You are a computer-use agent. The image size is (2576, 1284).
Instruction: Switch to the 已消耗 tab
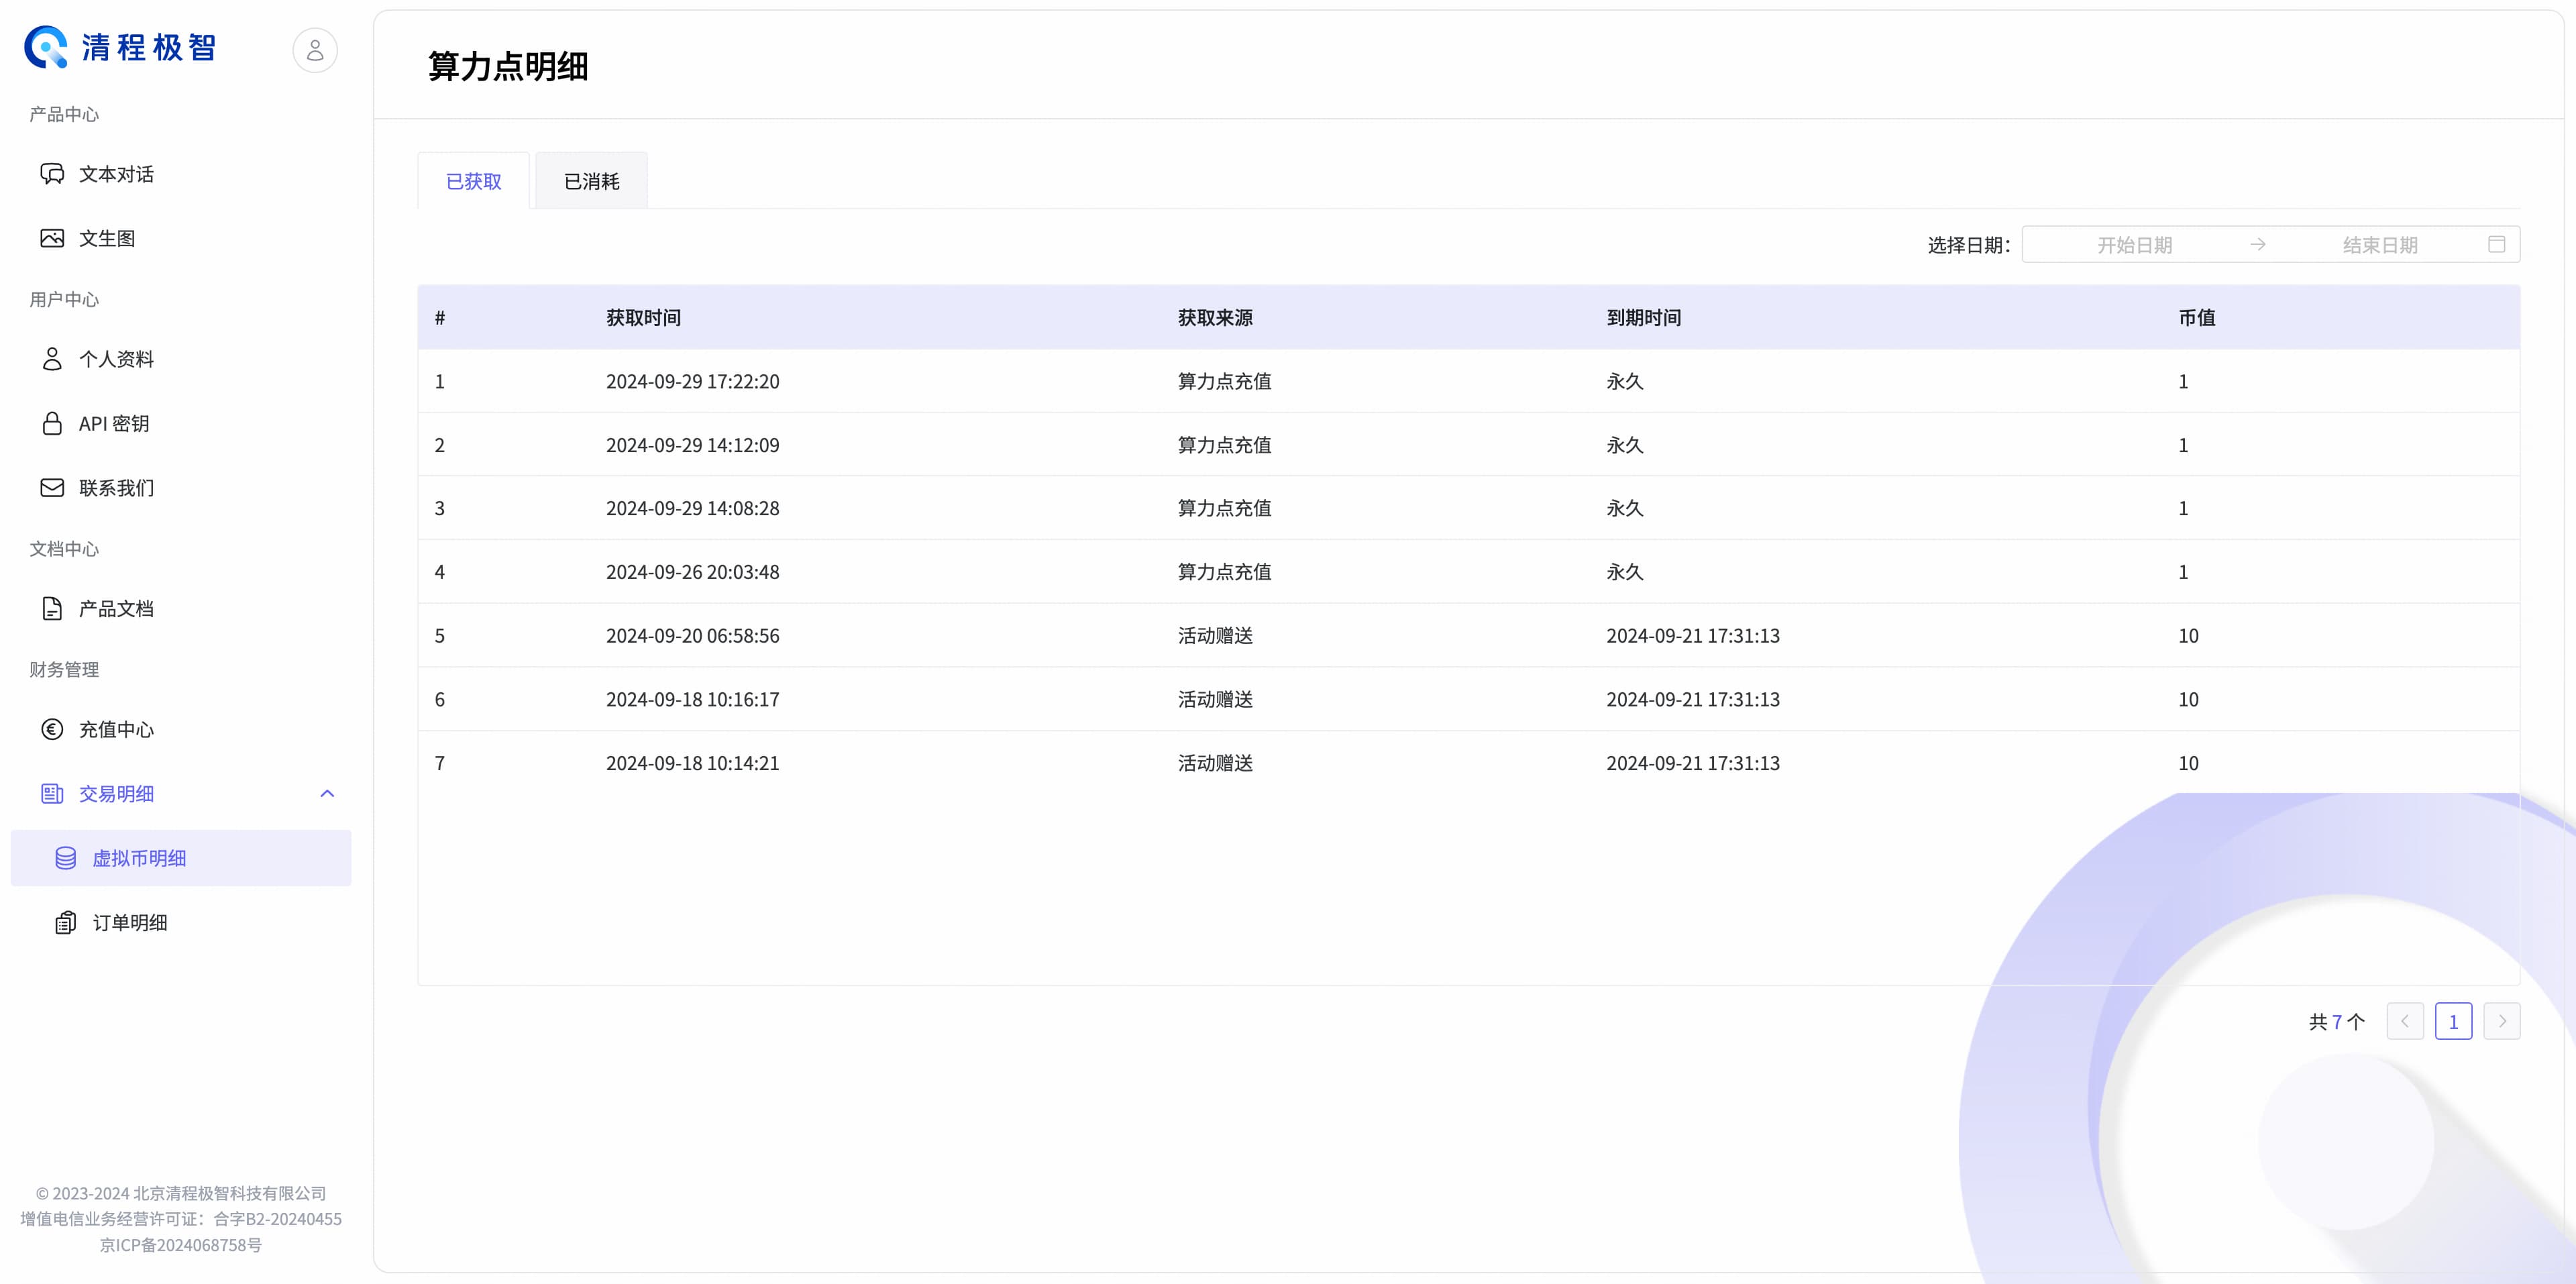click(x=591, y=181)
